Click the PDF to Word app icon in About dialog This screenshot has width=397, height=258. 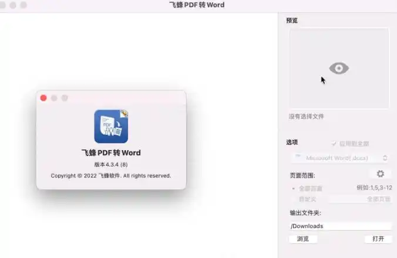coord(111,126)
